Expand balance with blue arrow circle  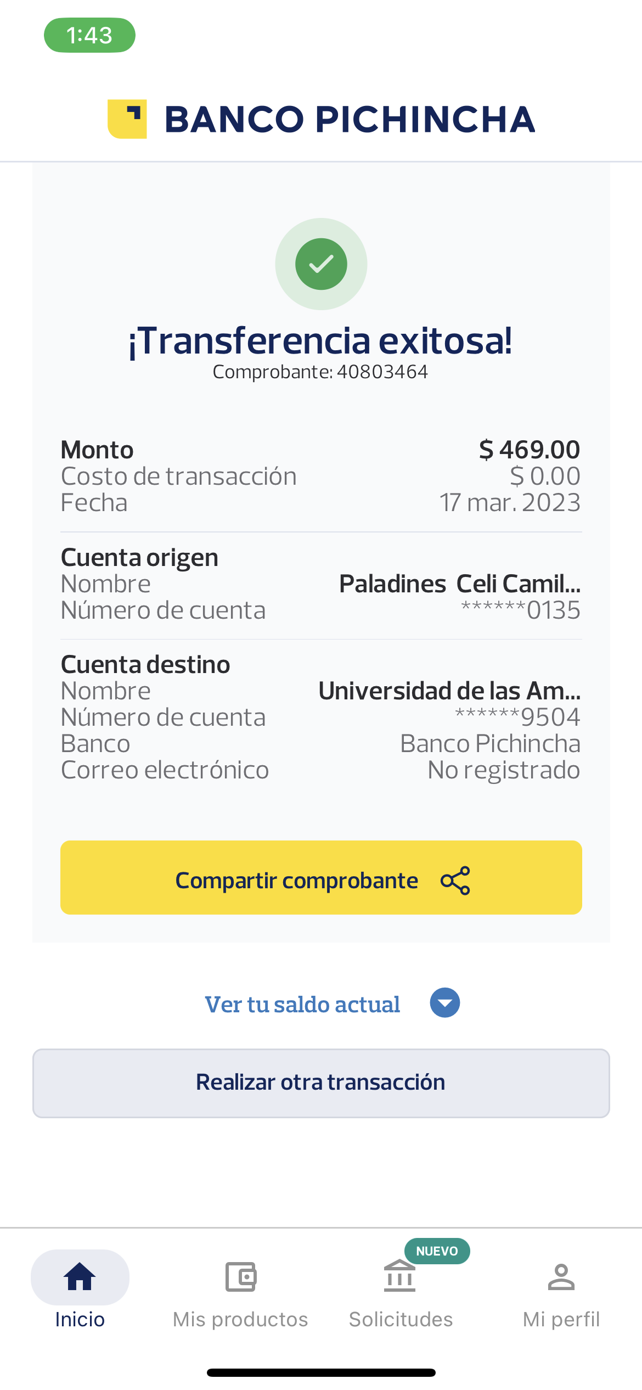tap(444, 1003)
